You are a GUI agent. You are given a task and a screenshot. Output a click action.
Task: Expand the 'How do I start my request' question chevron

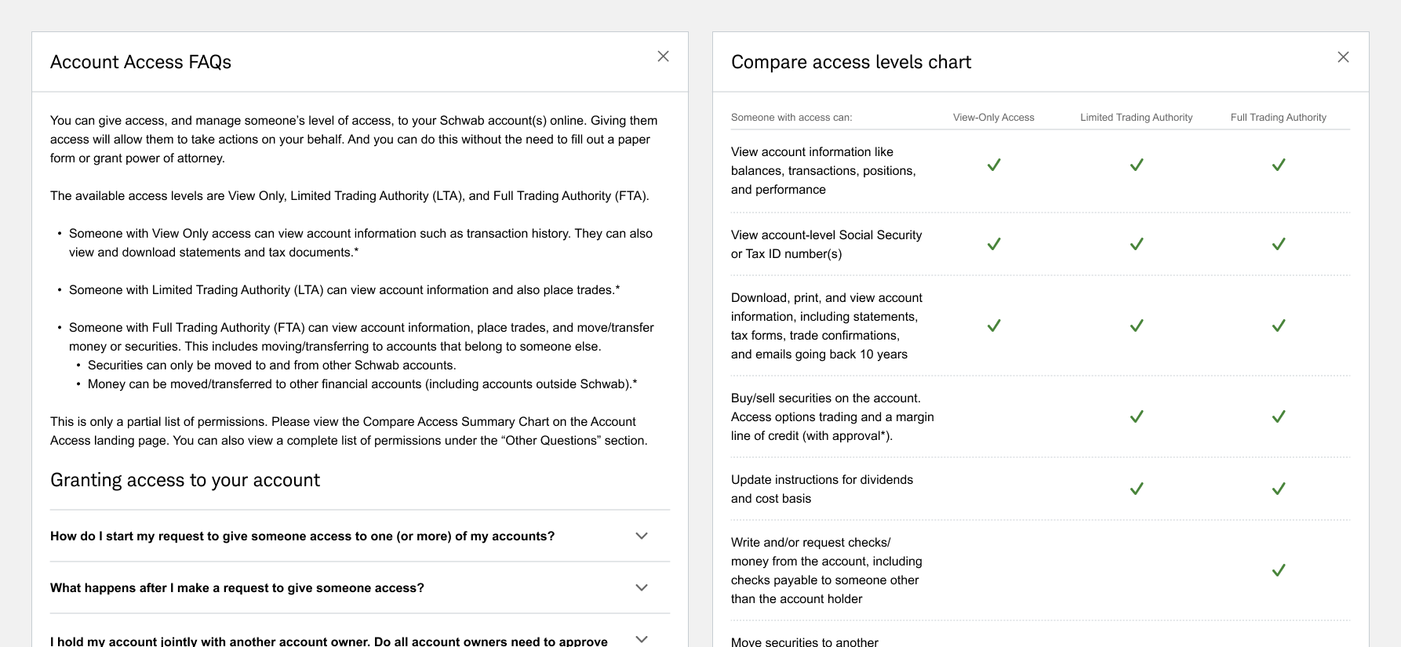641,536
